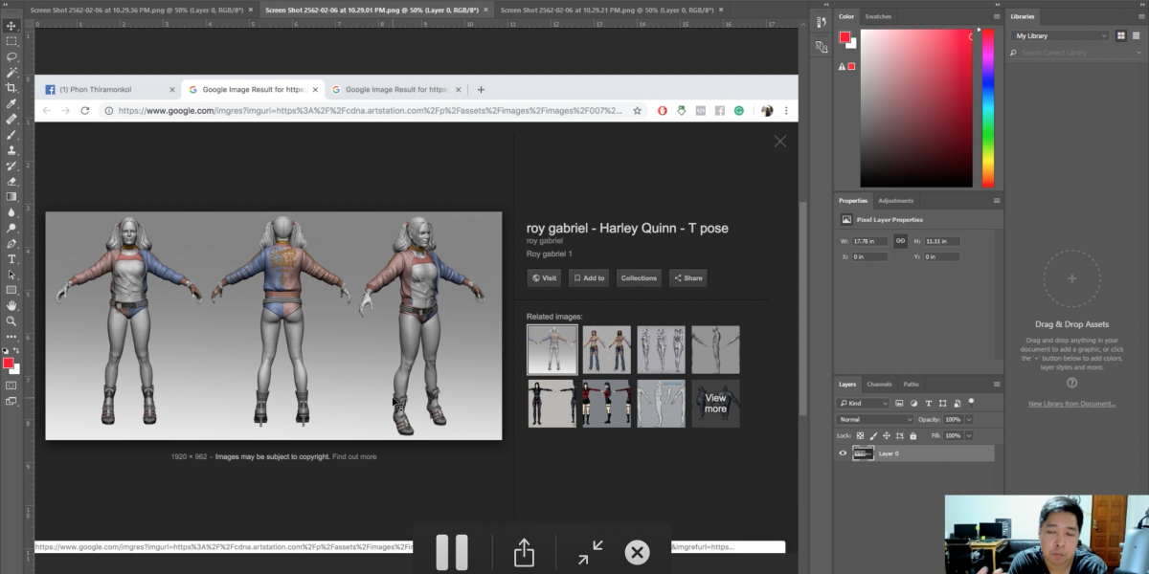Click the foreground red color swatch in toolbar
This screenshot has height=574, width=1149.
pos(9,364)
